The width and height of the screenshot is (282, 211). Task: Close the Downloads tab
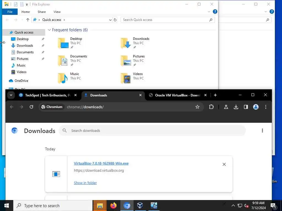(x=140, y=95)
